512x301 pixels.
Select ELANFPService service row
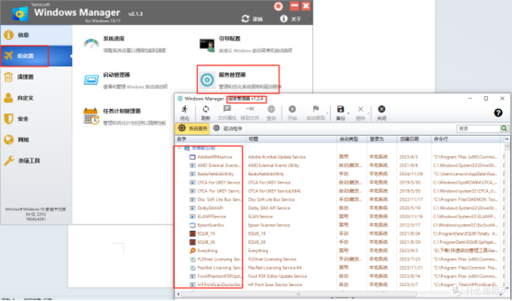pyautogui.click(x=339, y=217)
